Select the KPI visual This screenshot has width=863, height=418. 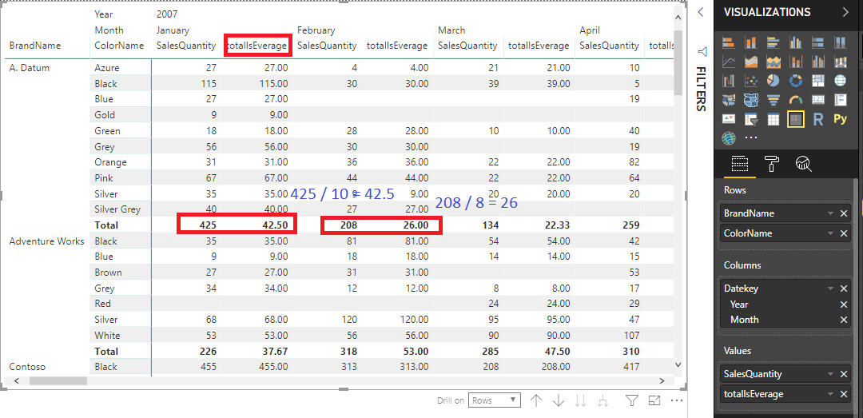[729, 119]
